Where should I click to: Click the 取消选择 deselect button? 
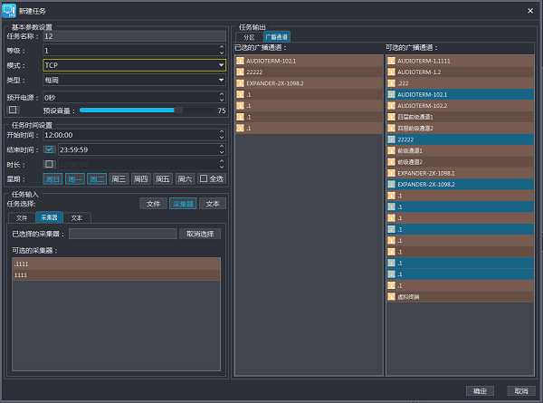coord(200,234)
